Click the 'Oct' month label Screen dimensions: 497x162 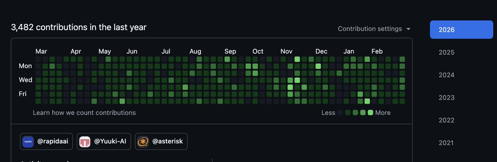click(258, 51)
